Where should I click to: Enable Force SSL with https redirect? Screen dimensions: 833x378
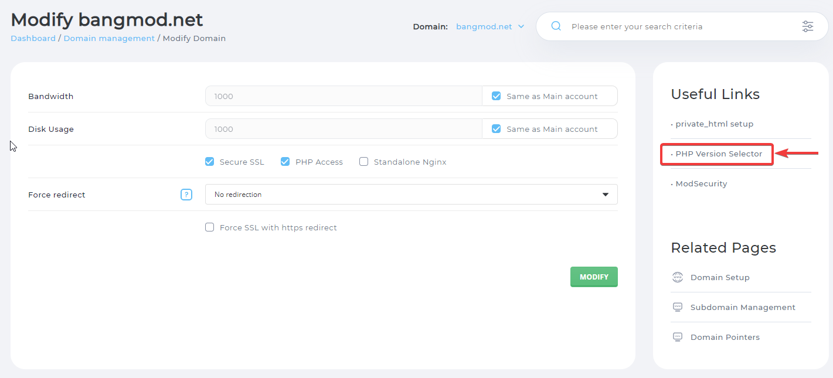pyautogui.click(x=210, y=227)
